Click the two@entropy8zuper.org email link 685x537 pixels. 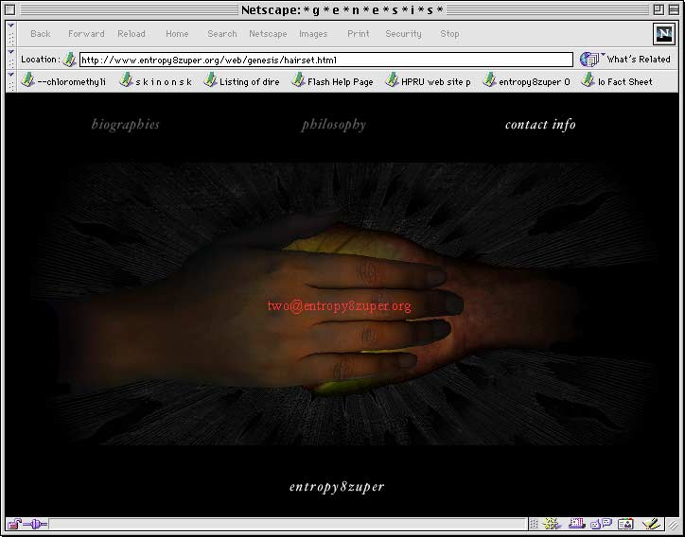[x=339, y=306]
